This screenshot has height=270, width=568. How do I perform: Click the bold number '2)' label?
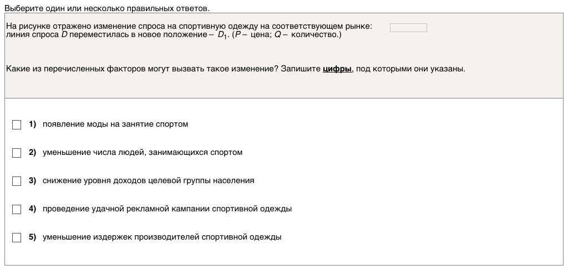point(32,153)
